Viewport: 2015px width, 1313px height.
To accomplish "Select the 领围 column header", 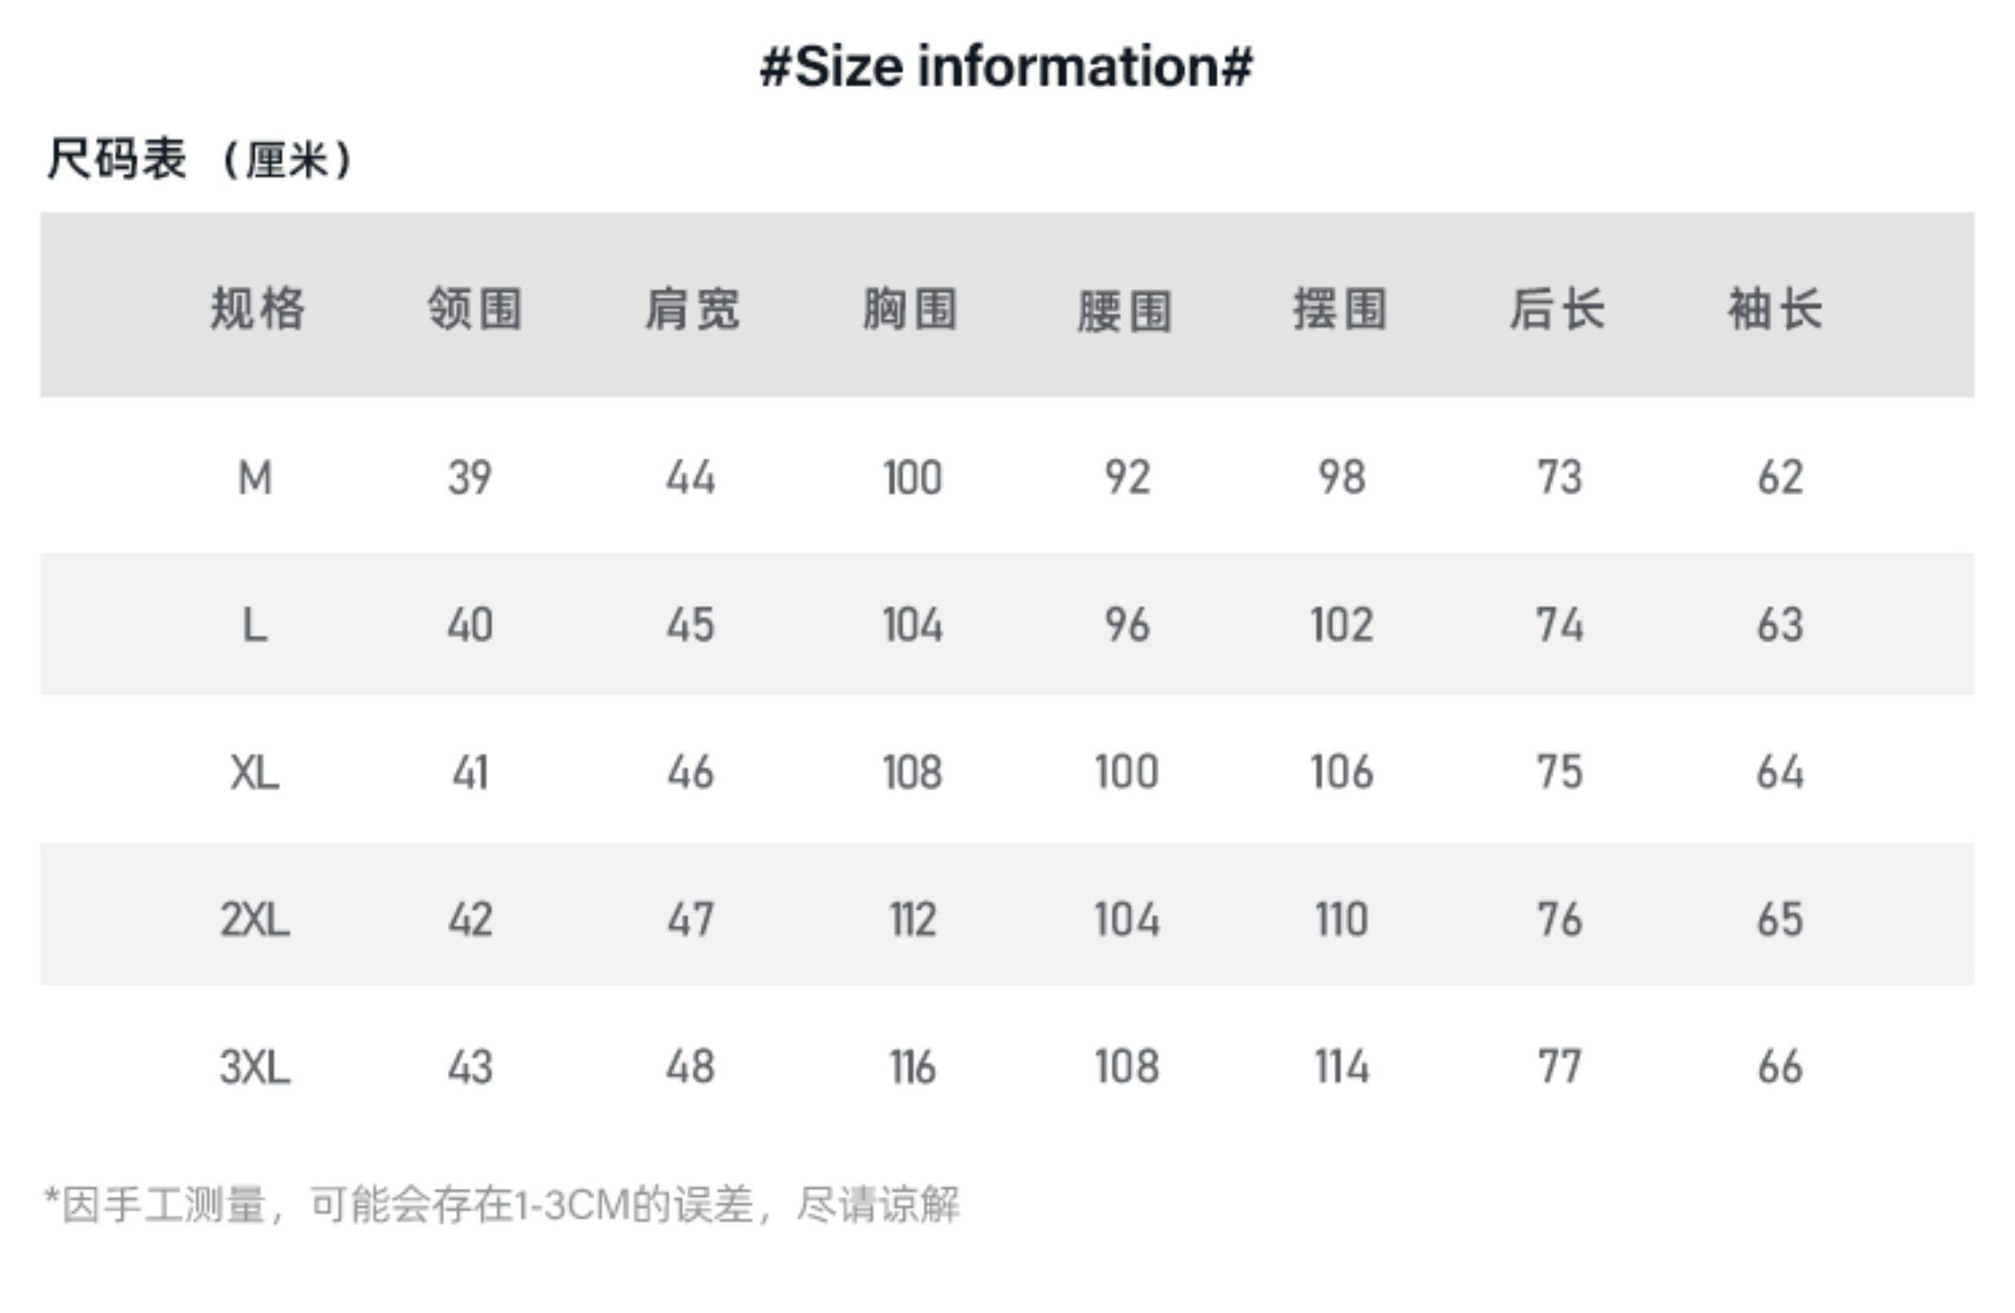I will click(474, 308).
